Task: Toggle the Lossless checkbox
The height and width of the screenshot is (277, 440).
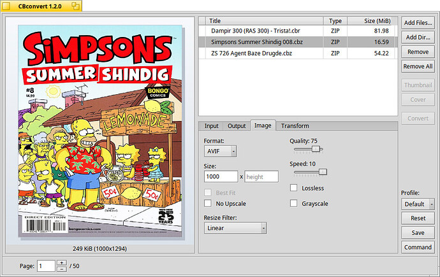Action: [293, 188]
